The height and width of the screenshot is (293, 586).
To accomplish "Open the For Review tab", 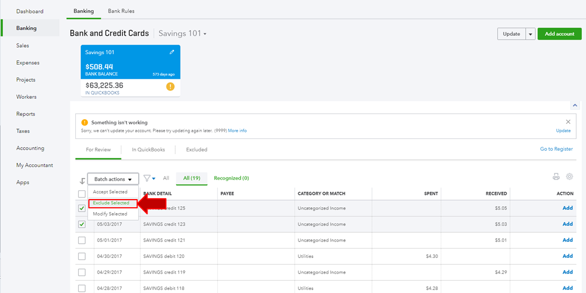I will [x=98, y=150].
